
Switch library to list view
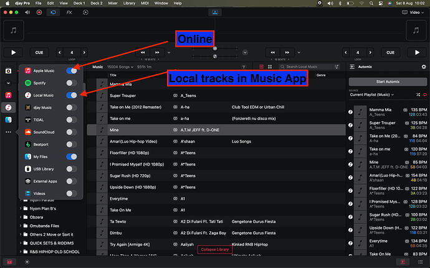(261, 67)
